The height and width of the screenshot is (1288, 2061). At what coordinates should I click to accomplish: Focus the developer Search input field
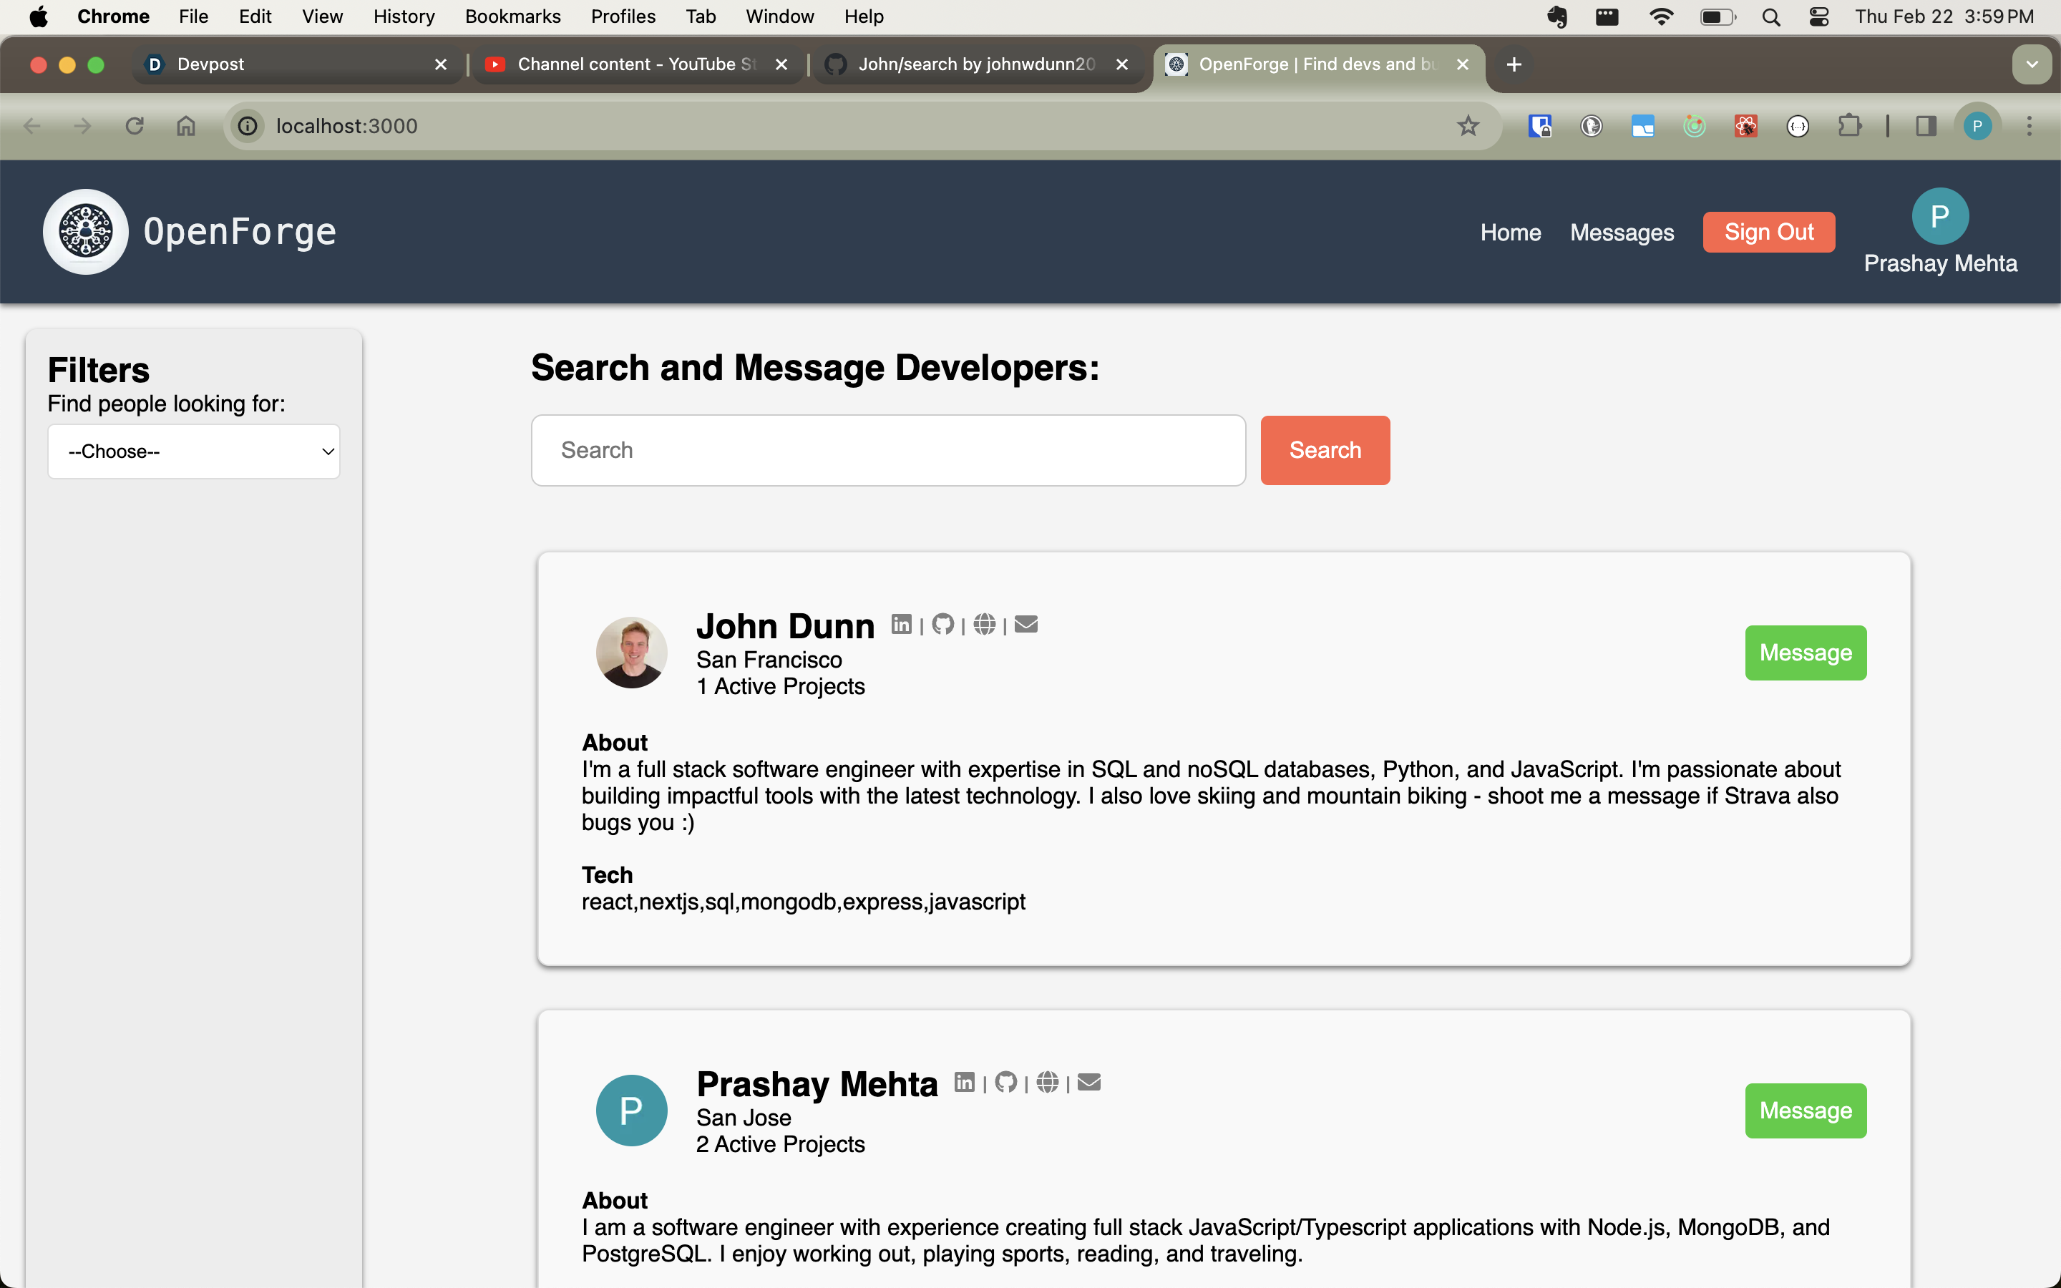point(887,450)
